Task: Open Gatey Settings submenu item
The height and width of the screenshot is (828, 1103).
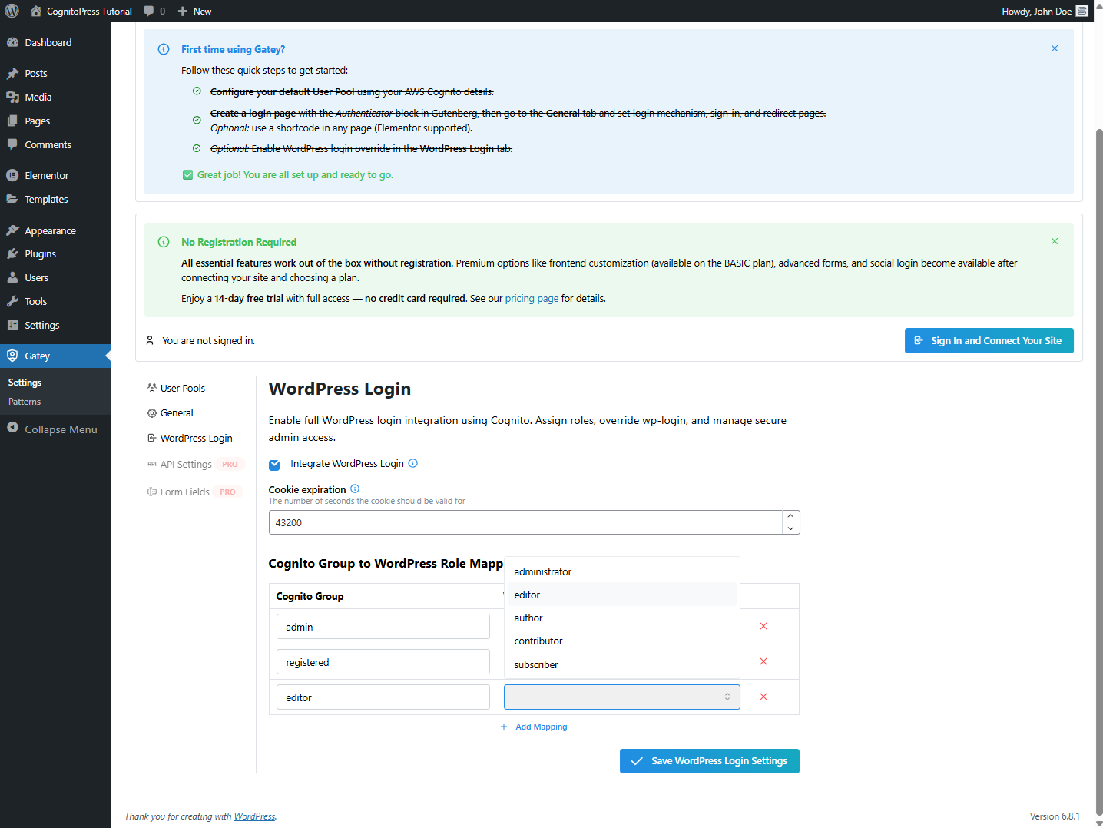Action: pyautogui.click(x=25, y=383)
